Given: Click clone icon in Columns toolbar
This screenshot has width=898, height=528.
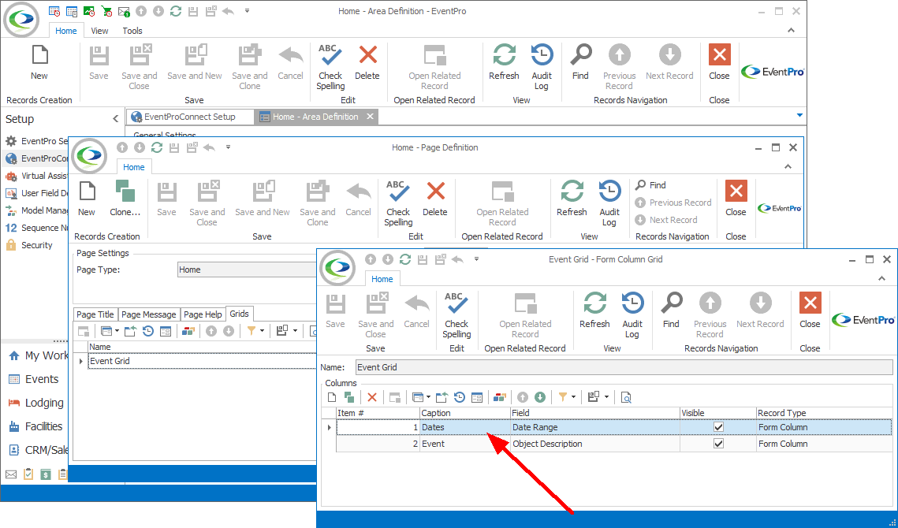Looking at the screenshot, I should coord(348,397).
